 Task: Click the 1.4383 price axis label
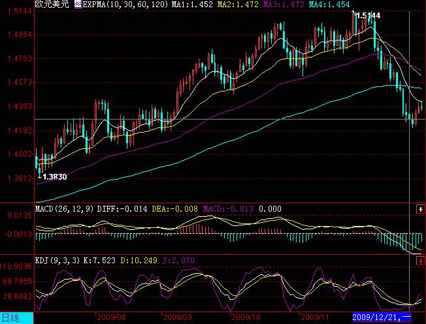(x=20, y=106)
